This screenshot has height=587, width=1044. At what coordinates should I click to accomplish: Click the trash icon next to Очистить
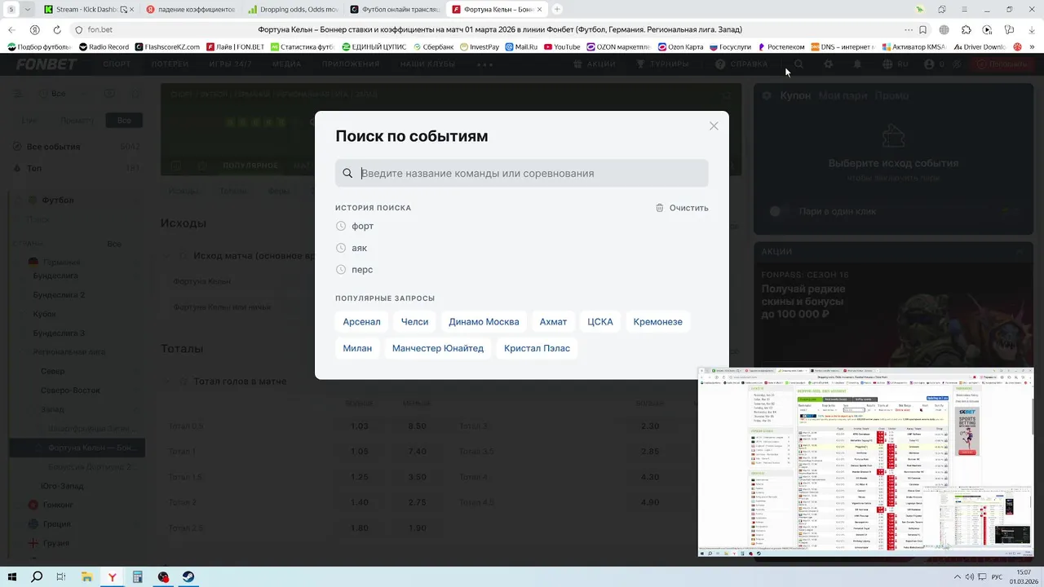pyautogui.click(x=660, y=208)
